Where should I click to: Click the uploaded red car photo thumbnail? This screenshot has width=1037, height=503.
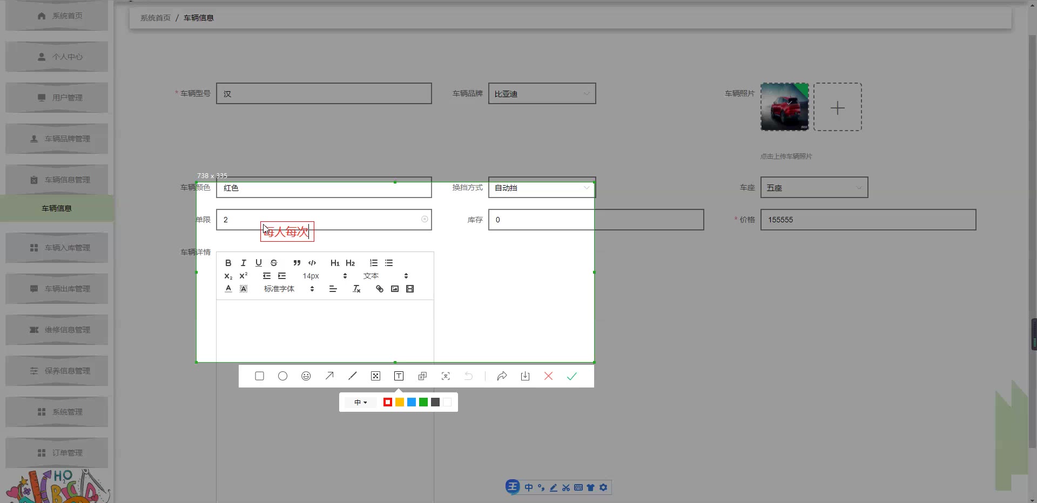pyautogui.click(x=785, y=107)
